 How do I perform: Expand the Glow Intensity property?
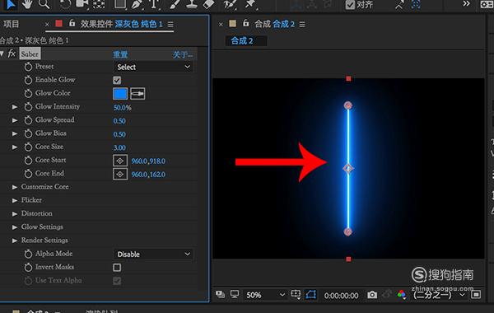tap(15, 107)
